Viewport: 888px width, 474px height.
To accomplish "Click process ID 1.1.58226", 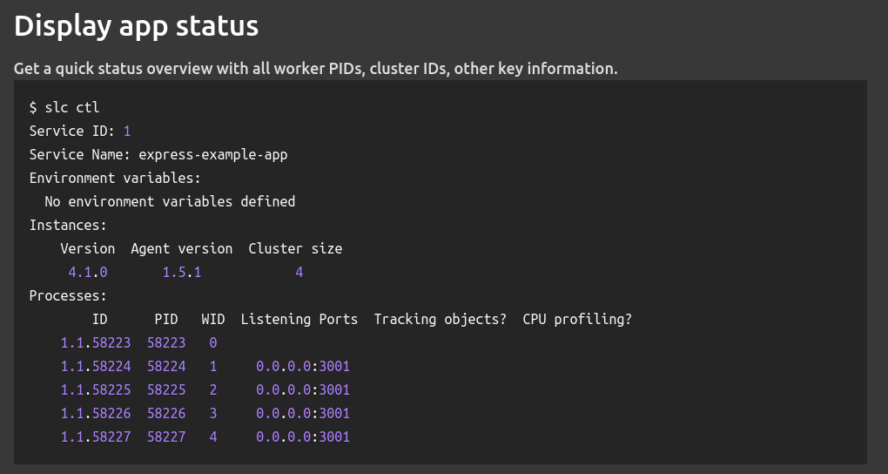I will click(96, 413).
